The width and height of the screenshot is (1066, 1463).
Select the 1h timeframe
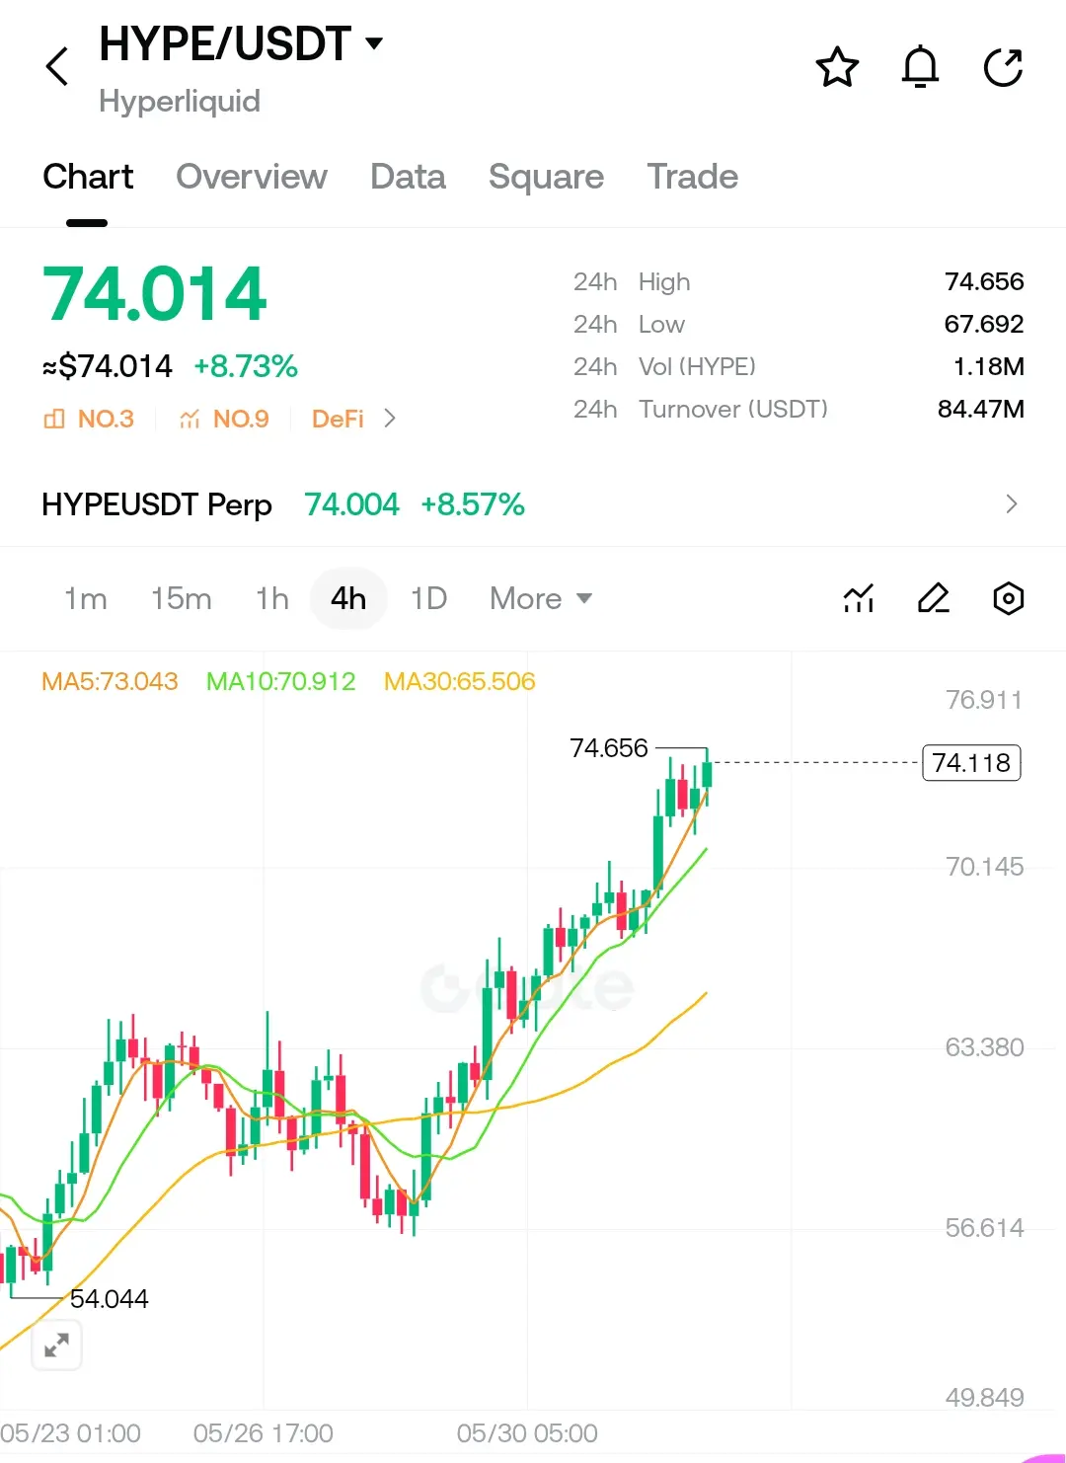pyautogui.click(x=272, y=598)
